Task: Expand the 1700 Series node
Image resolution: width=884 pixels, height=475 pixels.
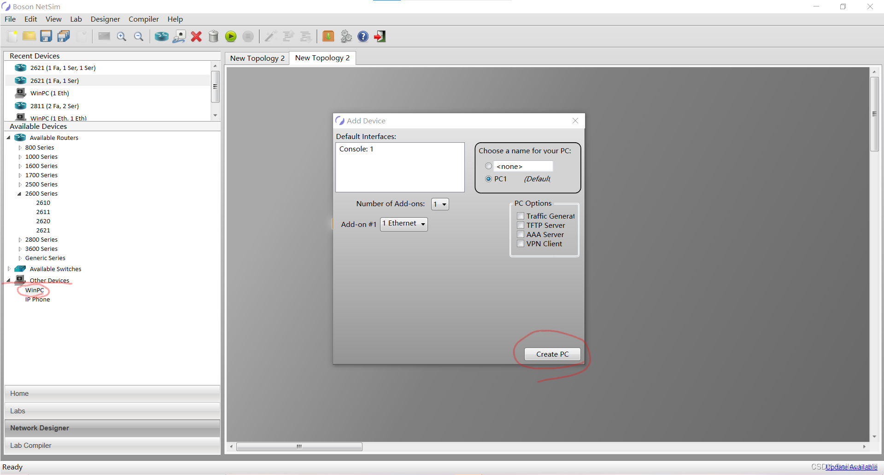Action: click(x=20, y=175)
